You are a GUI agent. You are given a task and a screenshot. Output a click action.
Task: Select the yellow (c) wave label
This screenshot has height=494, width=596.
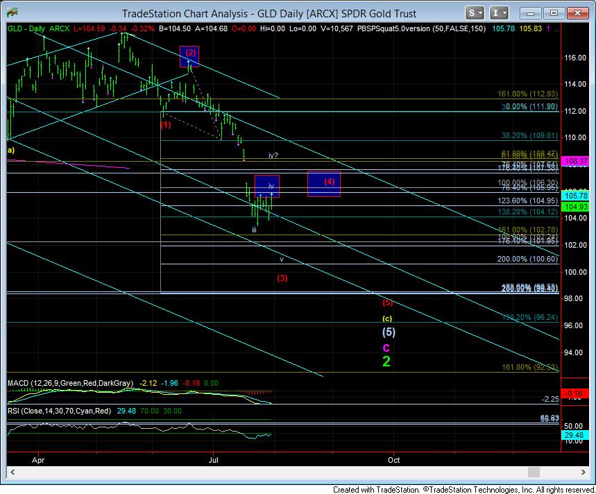point(387,318)
